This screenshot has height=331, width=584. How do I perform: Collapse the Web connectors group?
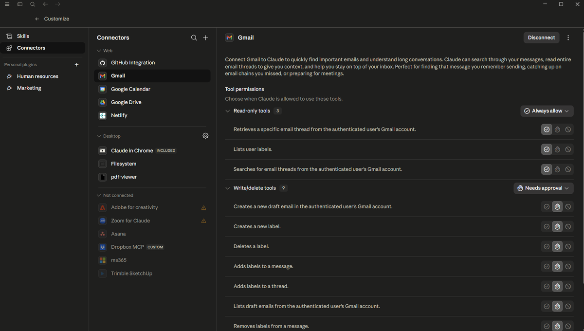tap(99, 51)
